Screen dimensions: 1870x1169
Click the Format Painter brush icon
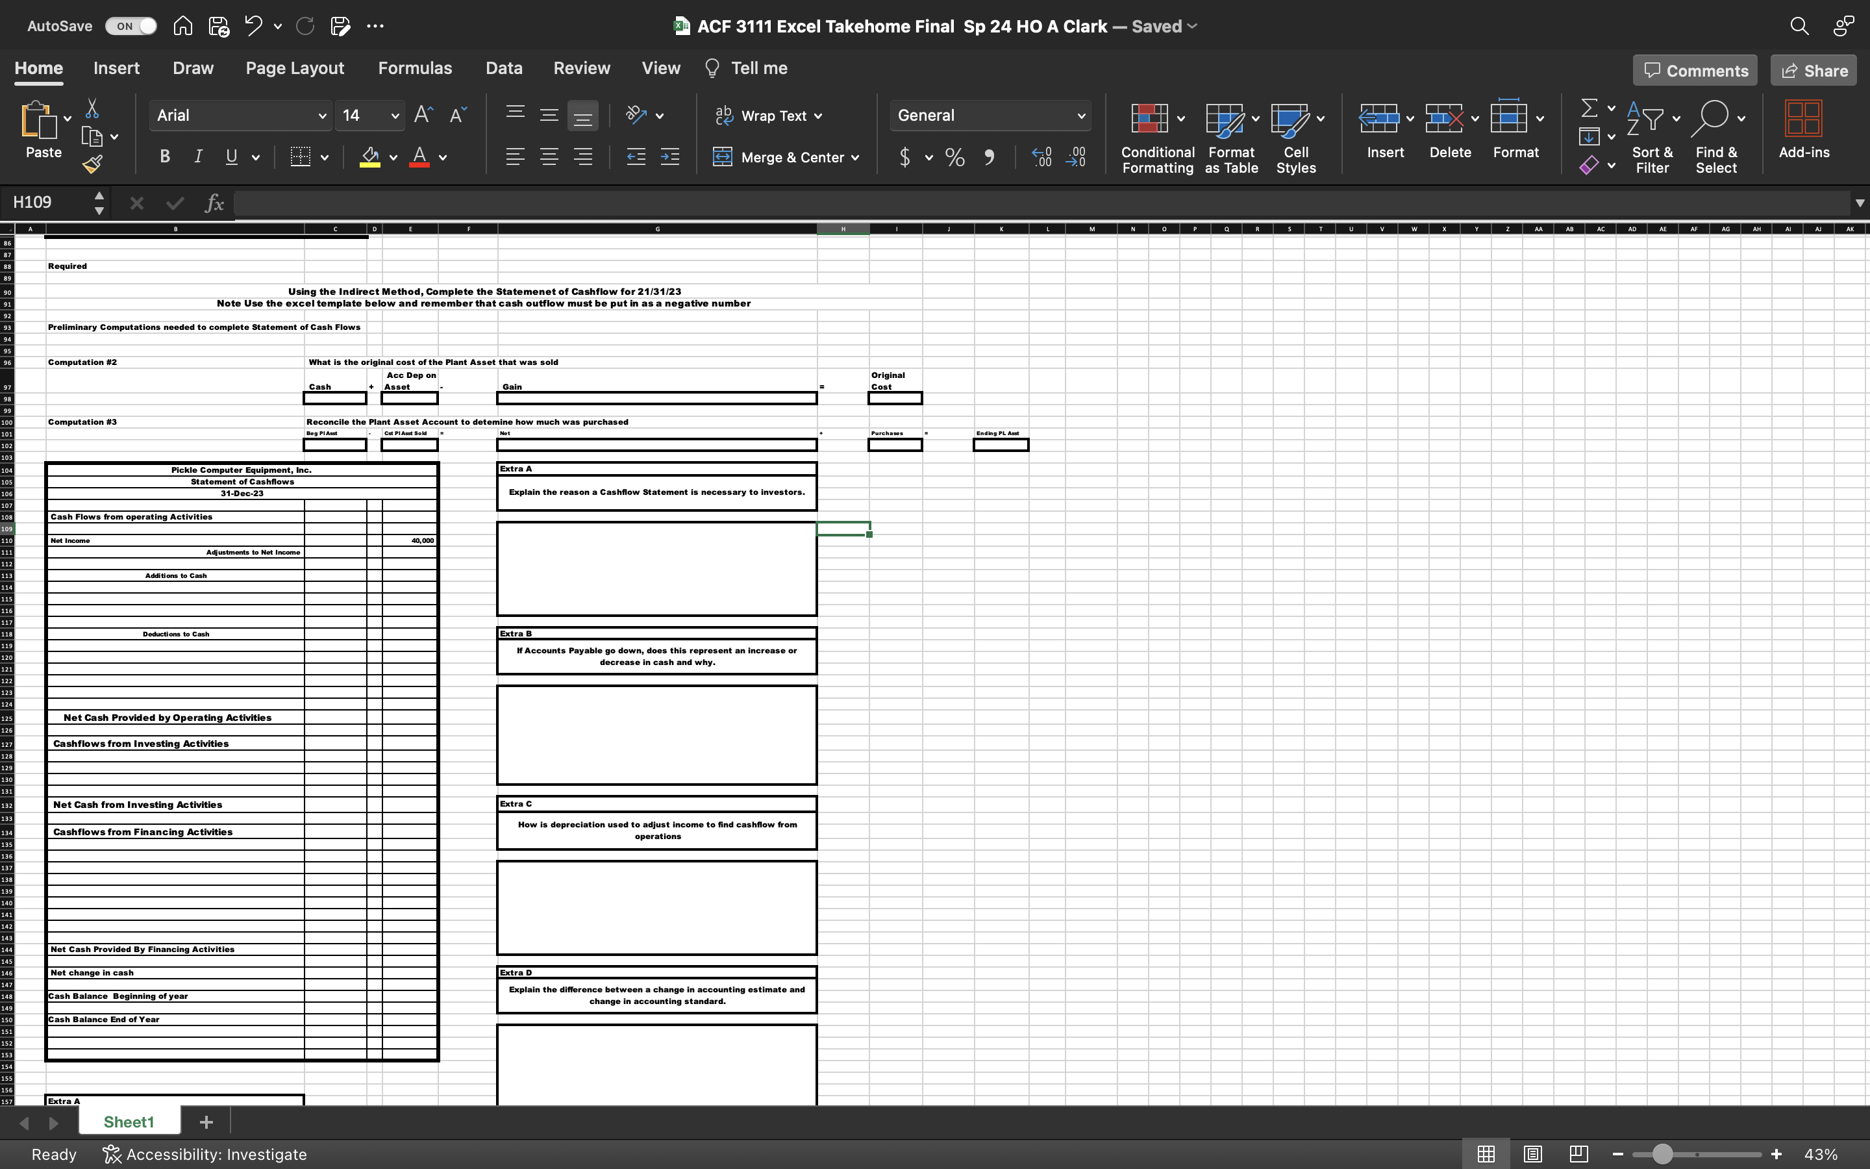(93, 163)
